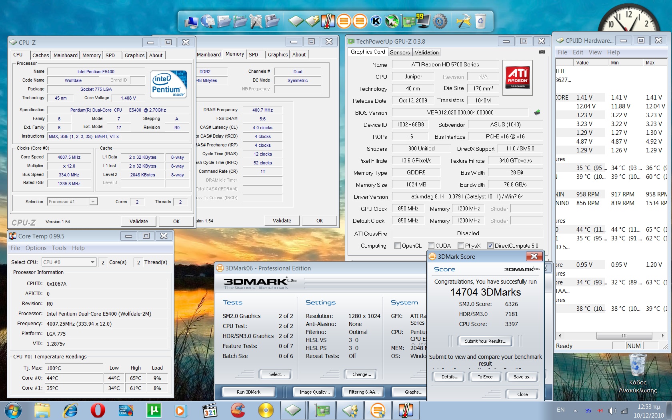Click HWMonitor horizontal scrollbar thumb
This screenshot has height=420, width=672.
tap(624, 336)
